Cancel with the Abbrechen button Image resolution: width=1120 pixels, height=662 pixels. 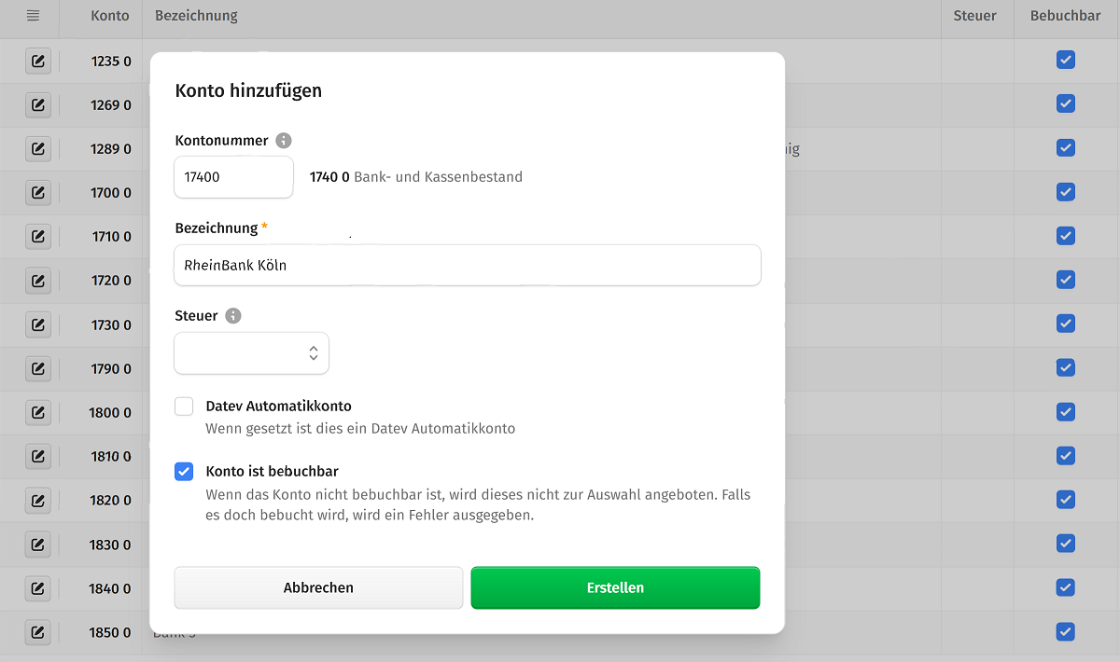[x=318, y=588]
